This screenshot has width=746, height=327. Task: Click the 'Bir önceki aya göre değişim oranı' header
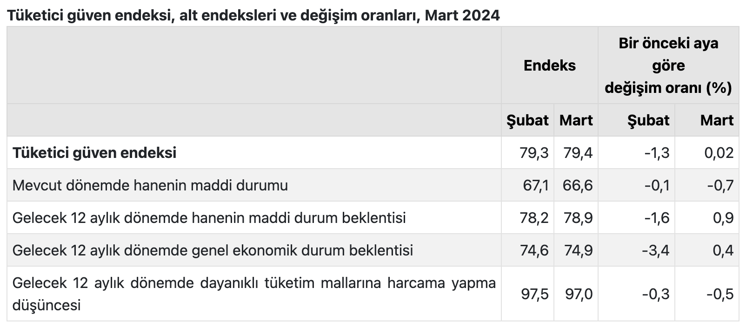[x=668, y=65]
